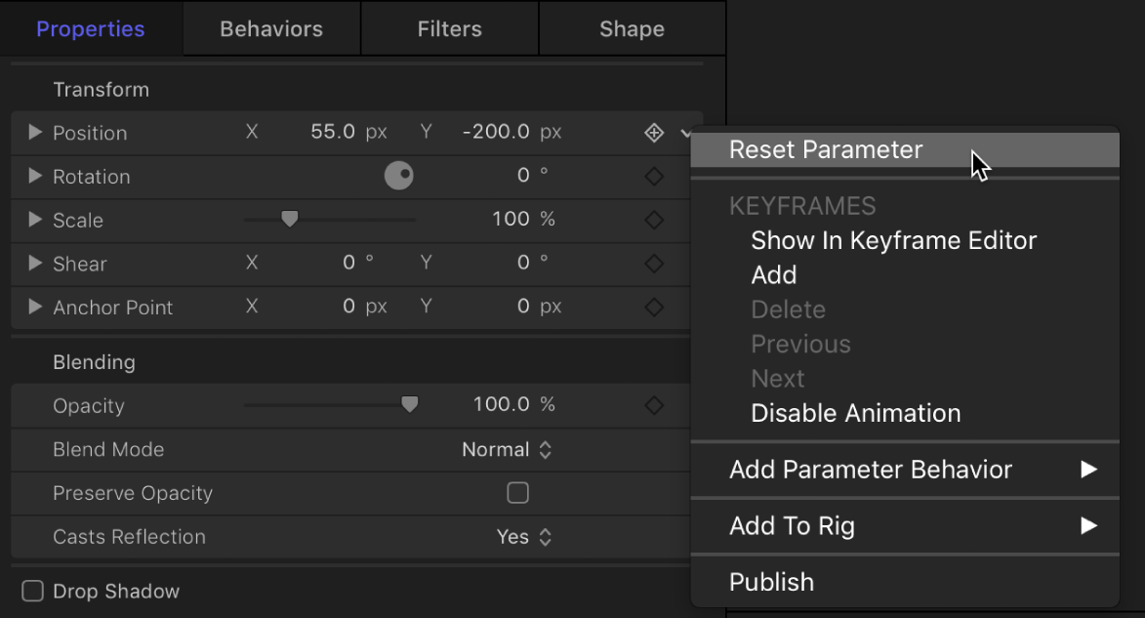Click the Position keyframe record icon

654,133
